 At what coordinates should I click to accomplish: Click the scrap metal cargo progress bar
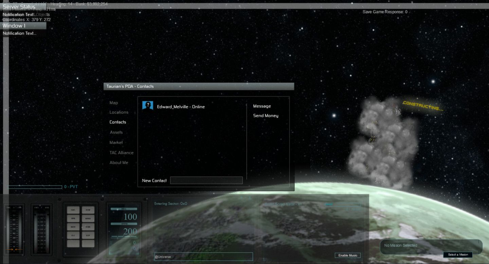coord(343,204)
